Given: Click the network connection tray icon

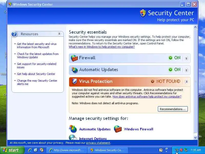Looking at the screenshot, I should [177, 150].
